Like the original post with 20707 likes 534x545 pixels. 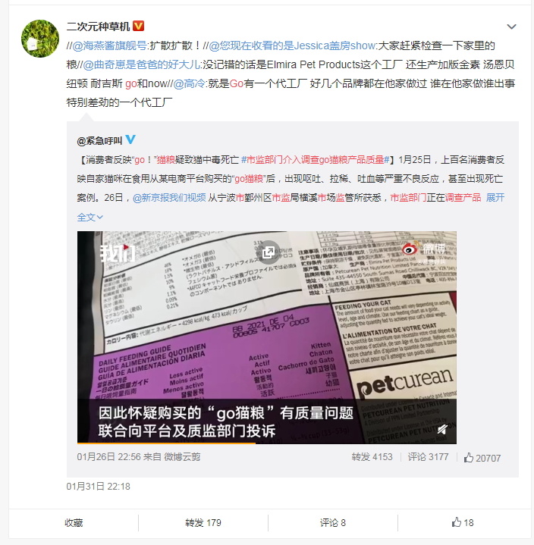(x=482, y=458)
